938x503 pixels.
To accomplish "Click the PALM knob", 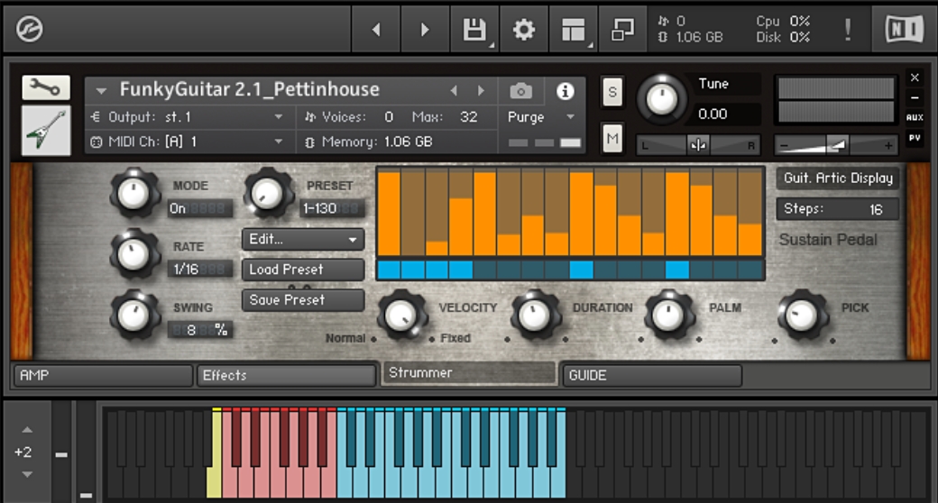I will (x=669, y=316).
